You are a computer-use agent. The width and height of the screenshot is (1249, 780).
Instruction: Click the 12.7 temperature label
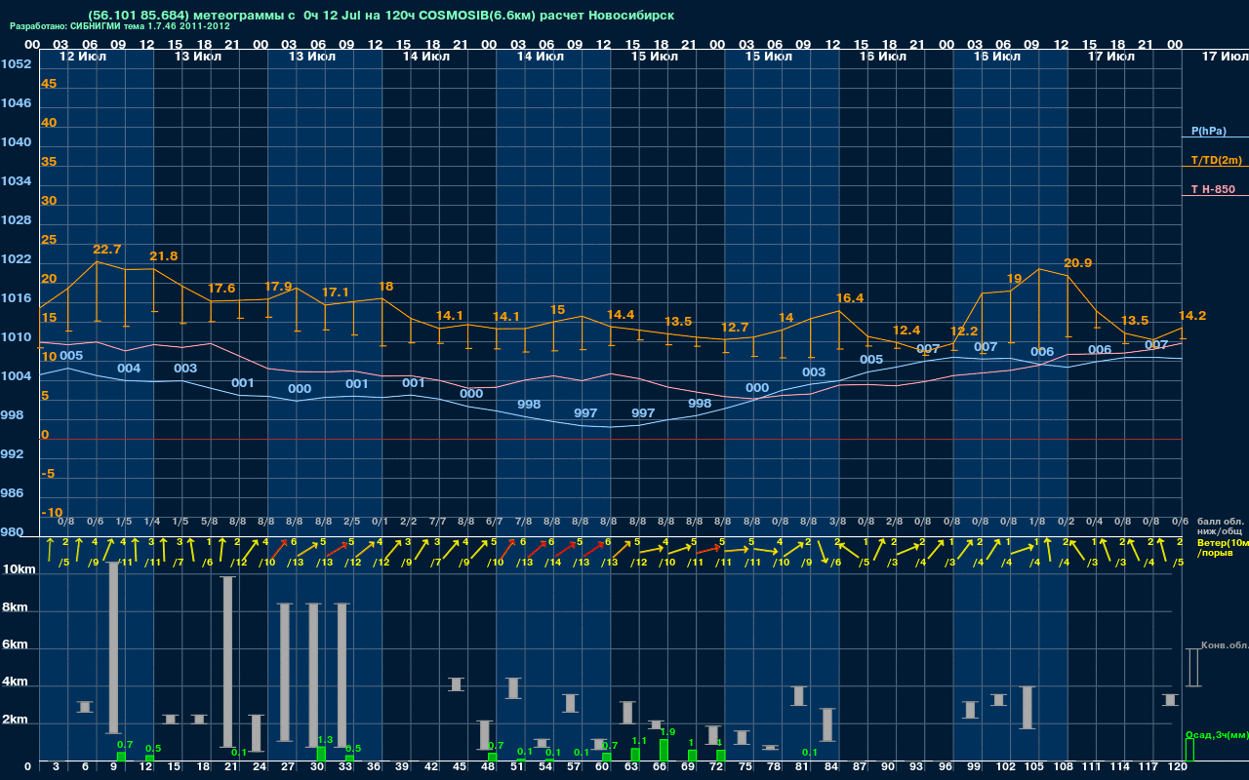[x=734, y=328]
